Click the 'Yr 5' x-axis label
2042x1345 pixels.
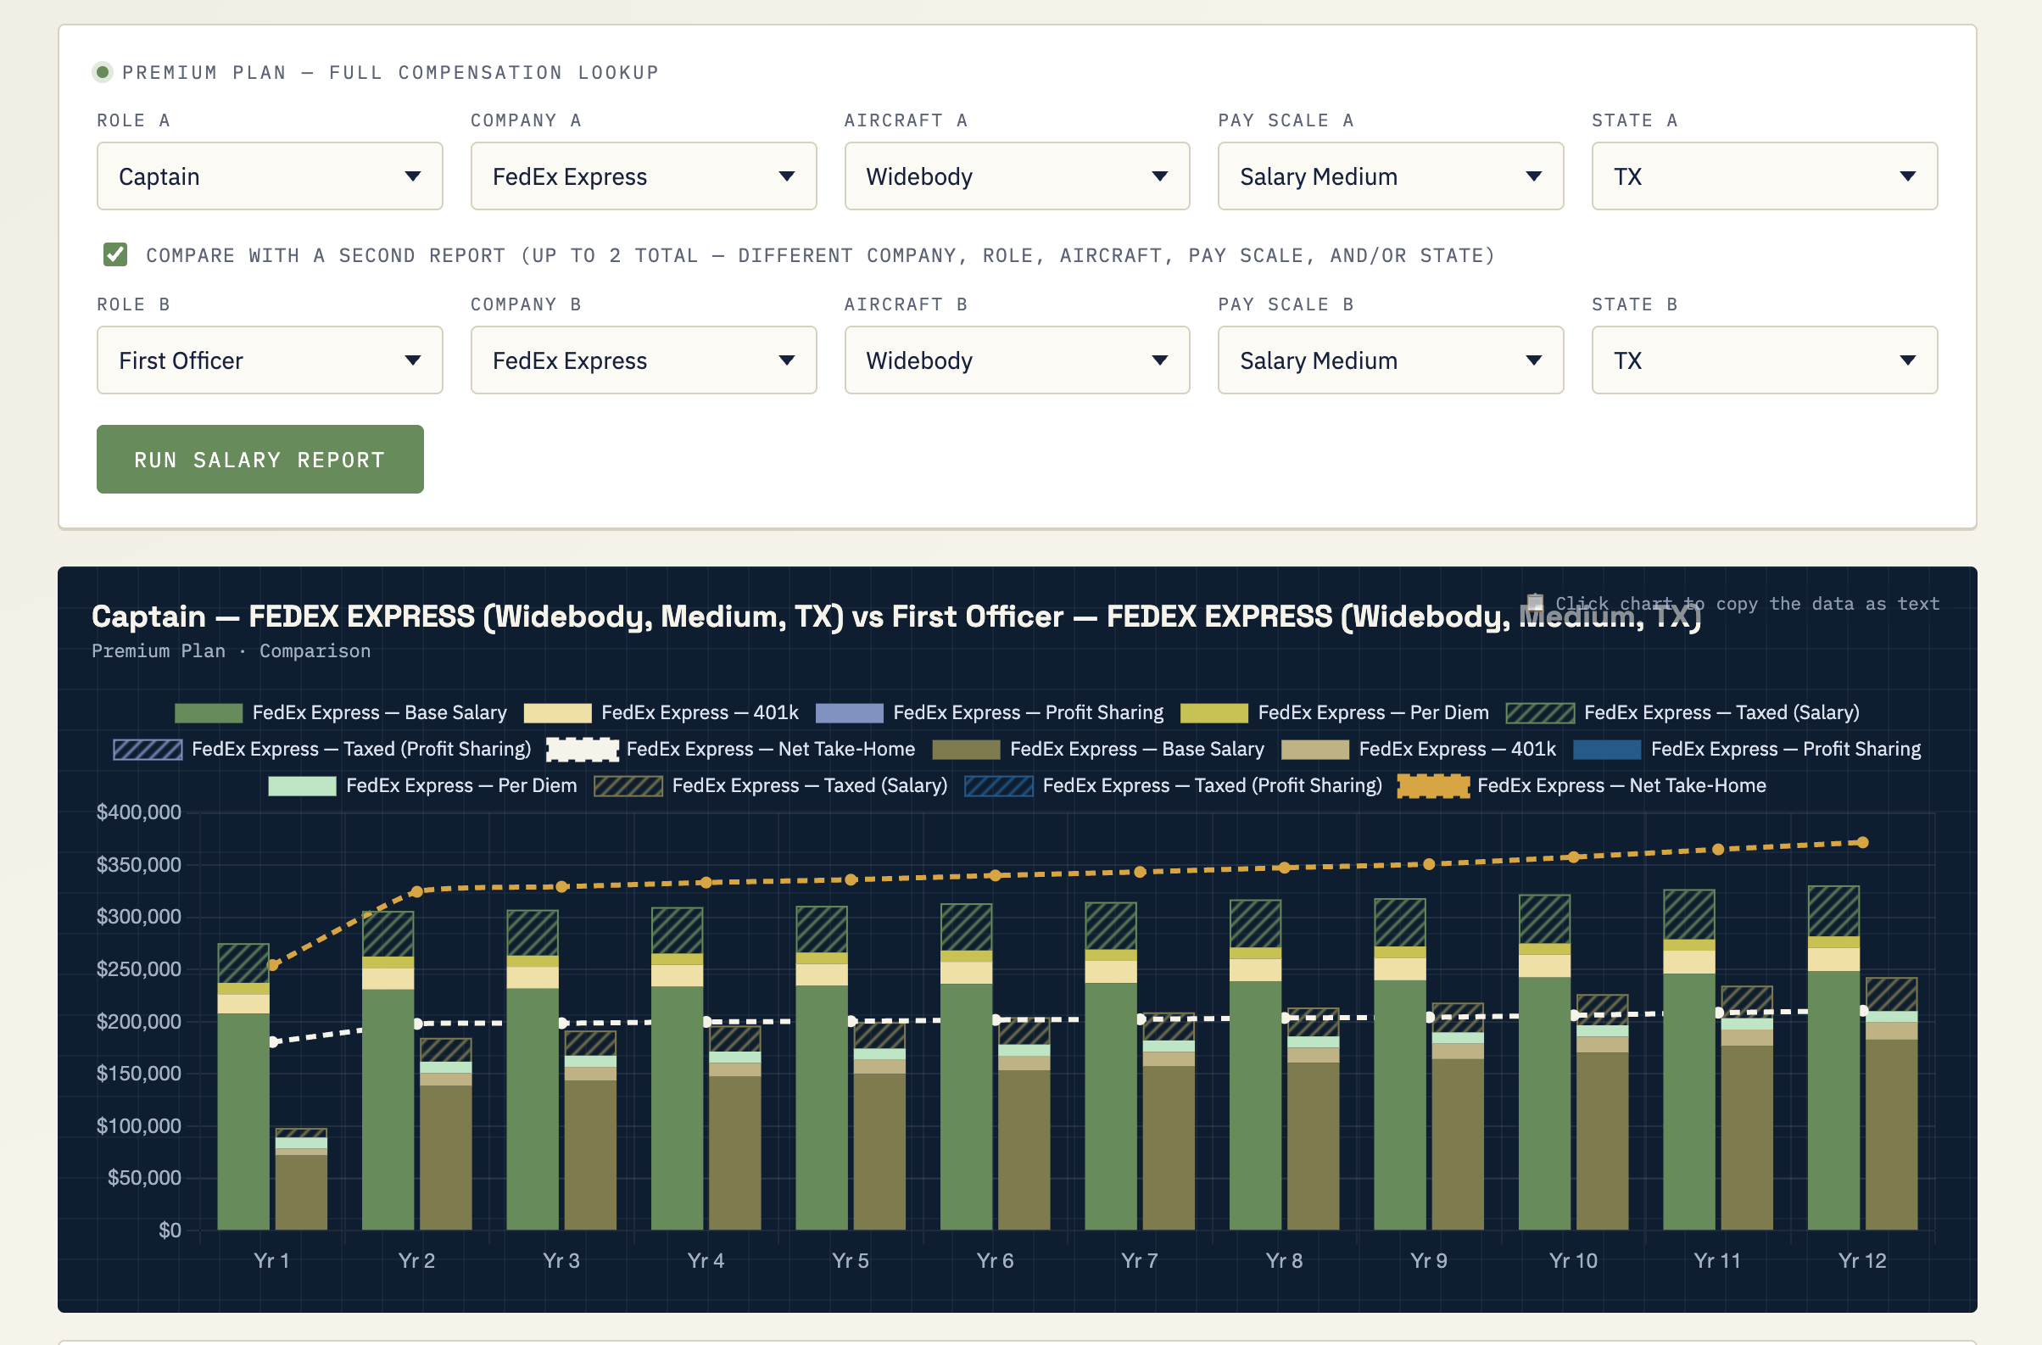pos(851,1260)
